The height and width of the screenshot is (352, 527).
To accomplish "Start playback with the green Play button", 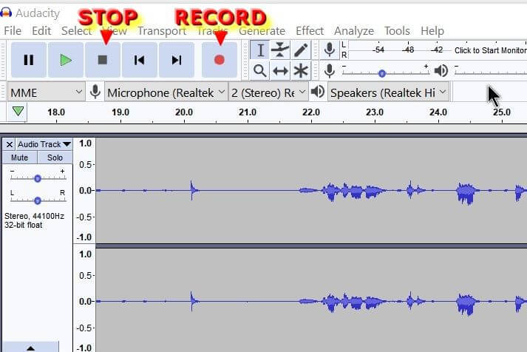I will (x=66, y=60).
